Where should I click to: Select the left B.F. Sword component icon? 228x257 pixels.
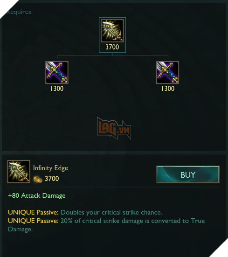(57, 72)
